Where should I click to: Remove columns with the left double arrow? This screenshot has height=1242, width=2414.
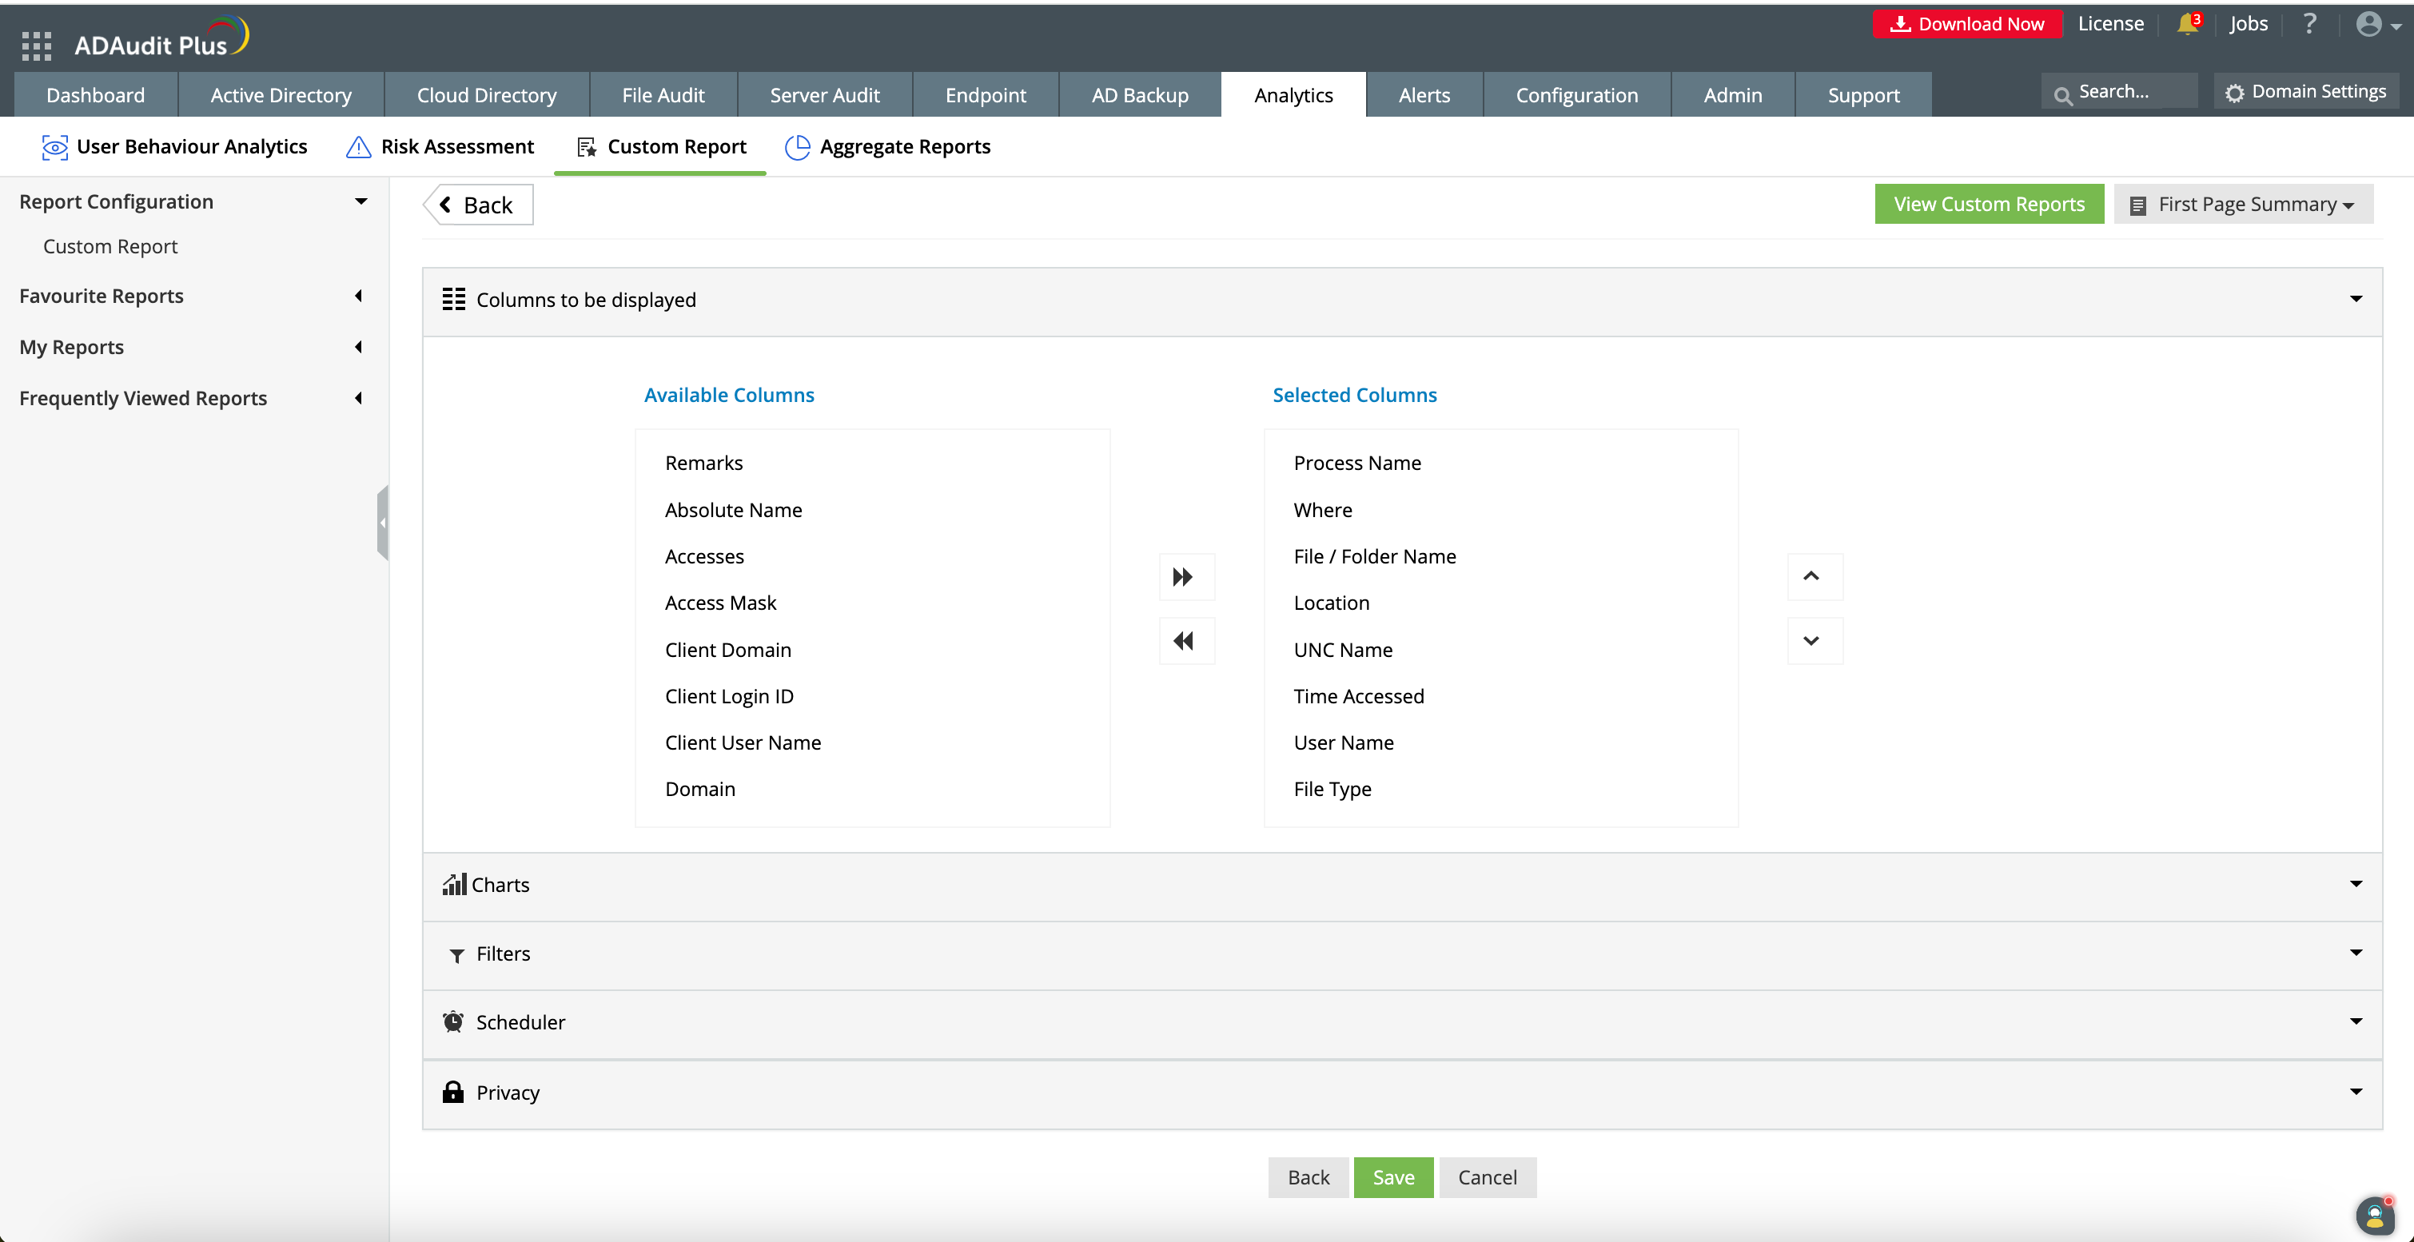(x=1185, y=642)
